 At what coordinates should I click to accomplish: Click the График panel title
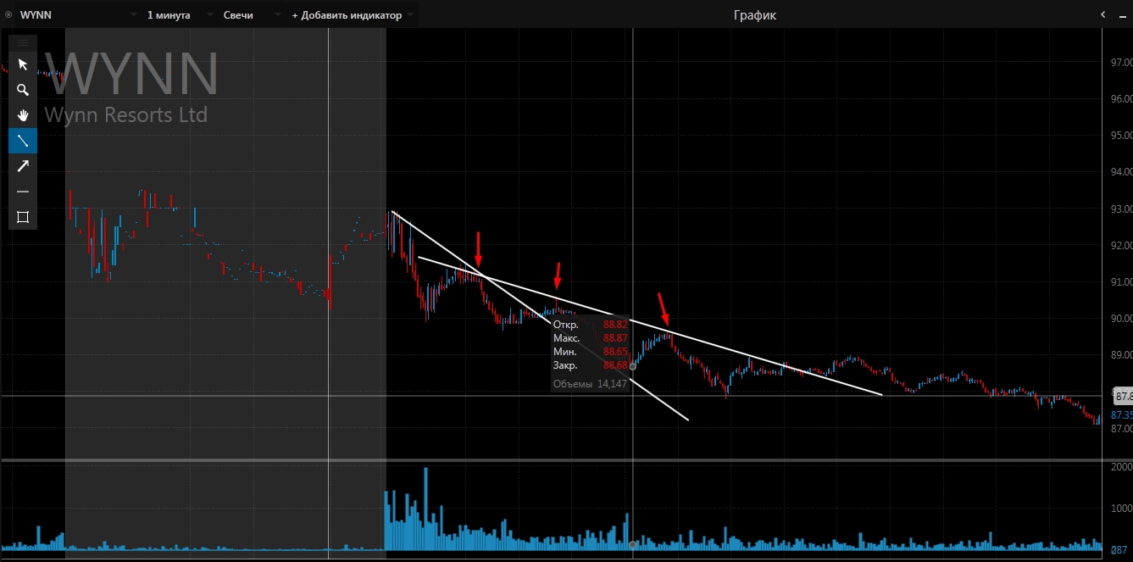tap(754, 14)
